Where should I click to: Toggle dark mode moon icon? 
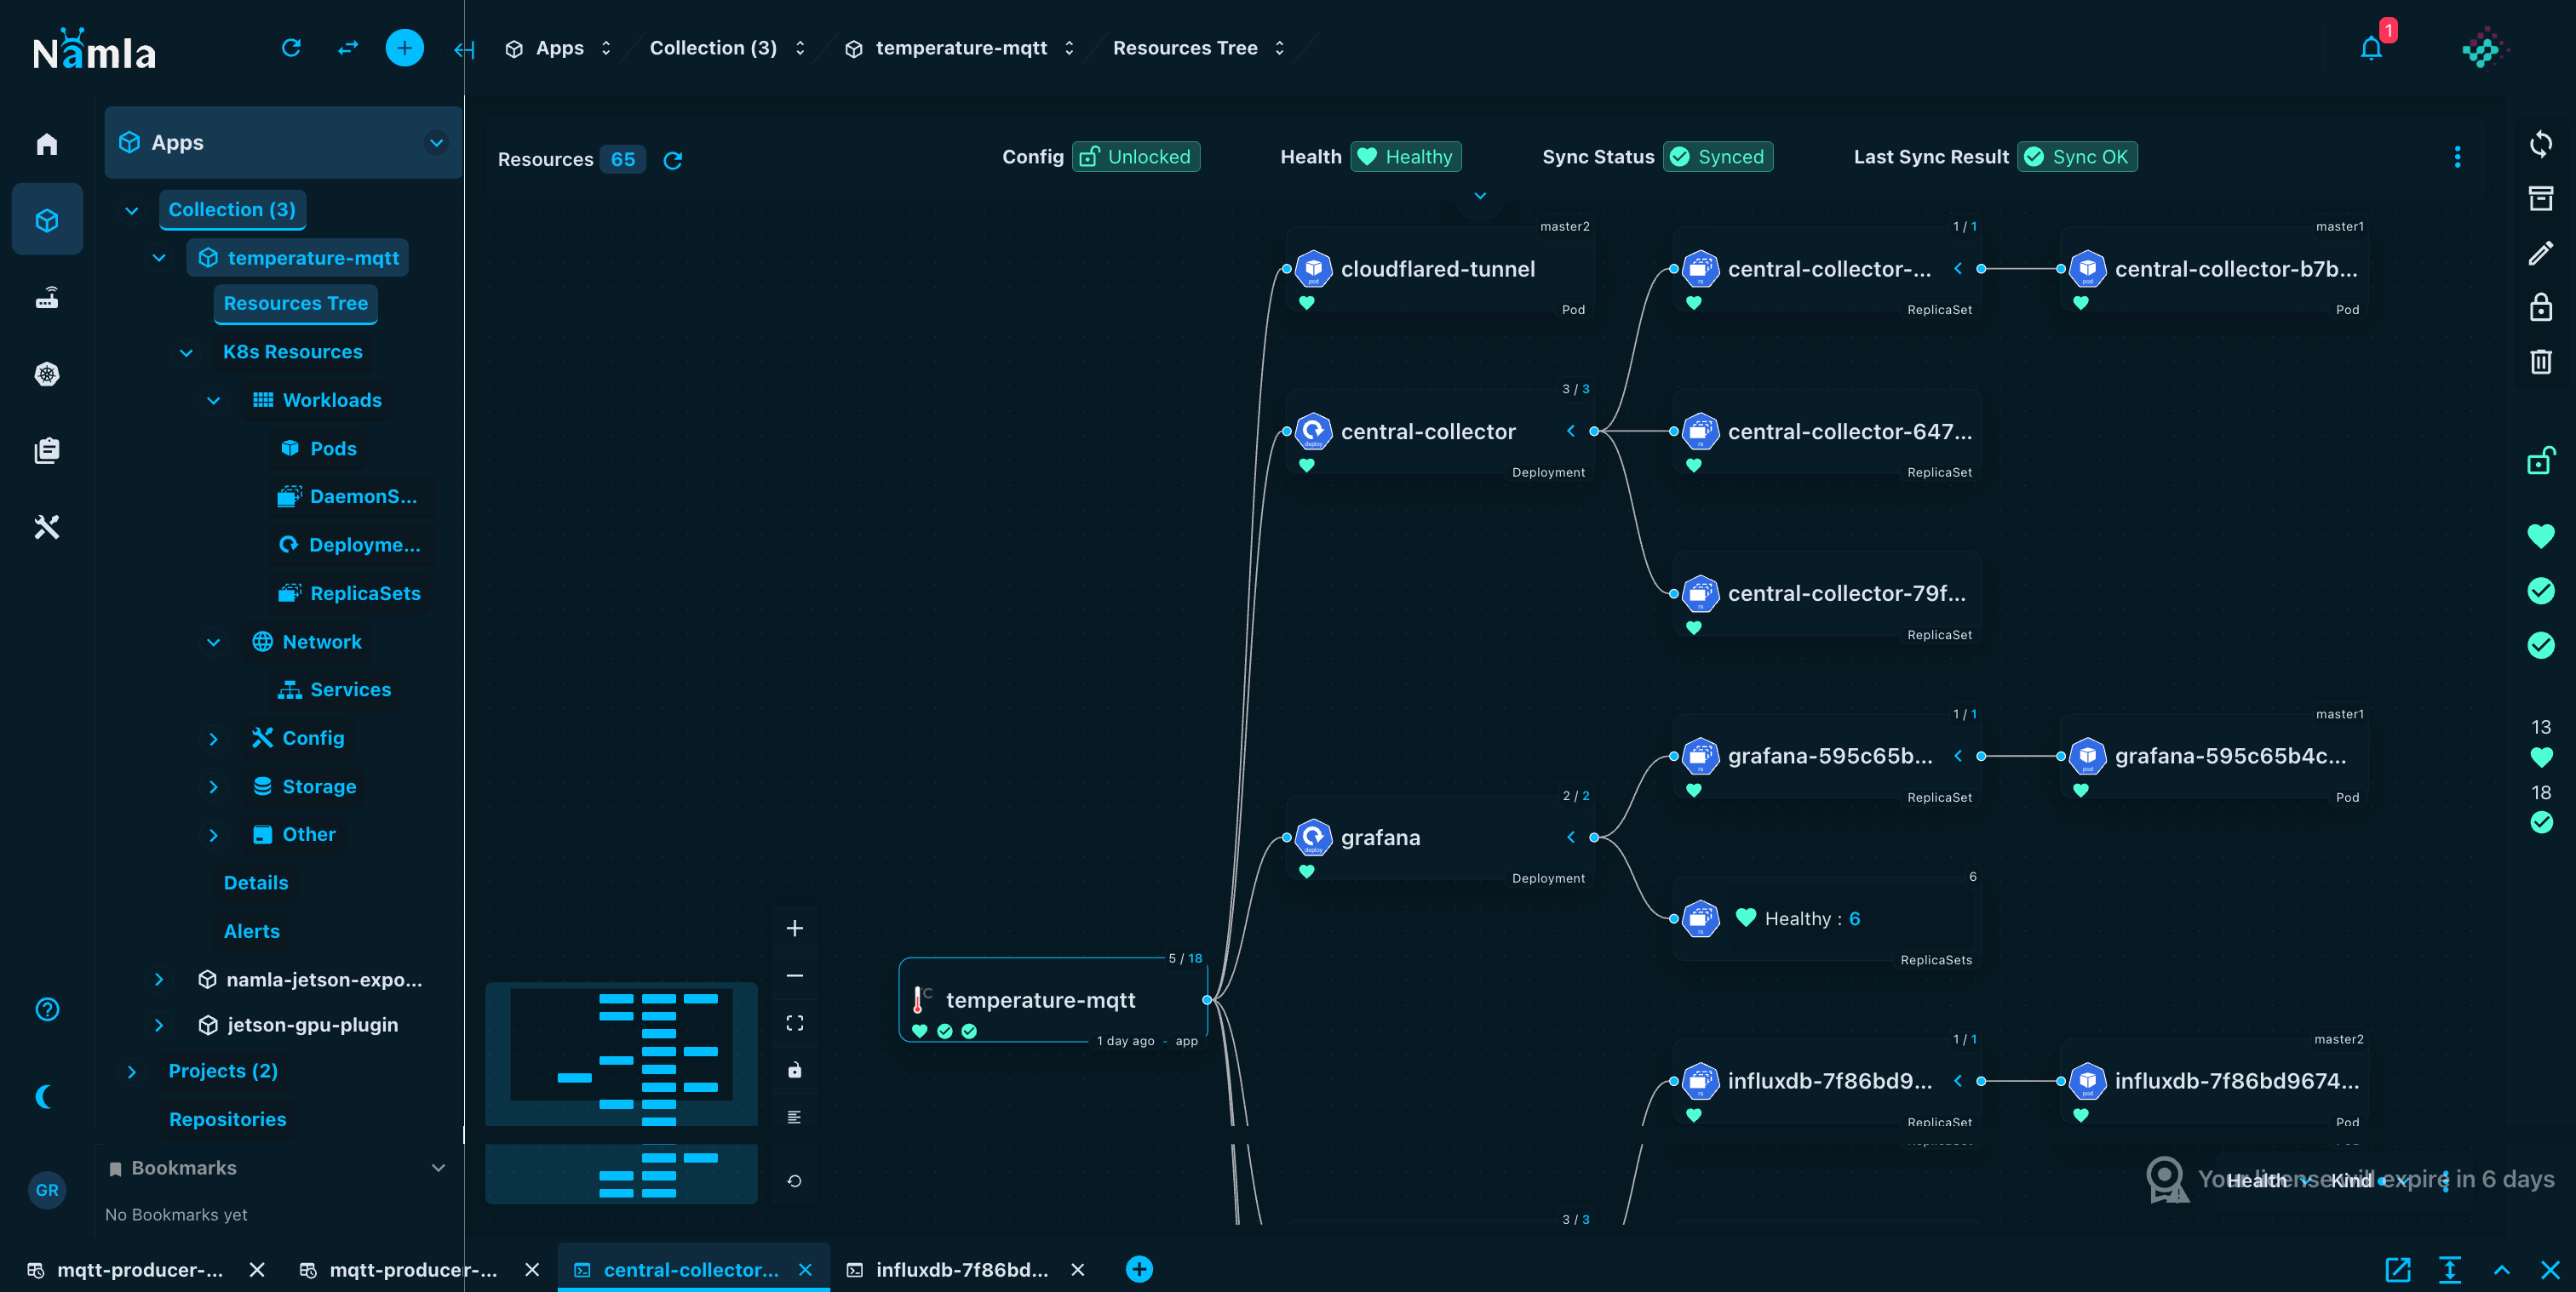[x=45, y=1096]
